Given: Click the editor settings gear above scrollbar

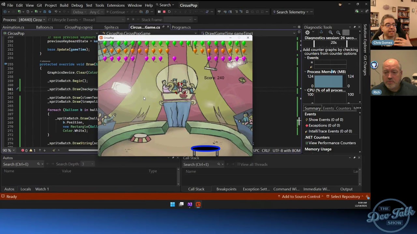Looking at the screenshot, I should point(299,27).
